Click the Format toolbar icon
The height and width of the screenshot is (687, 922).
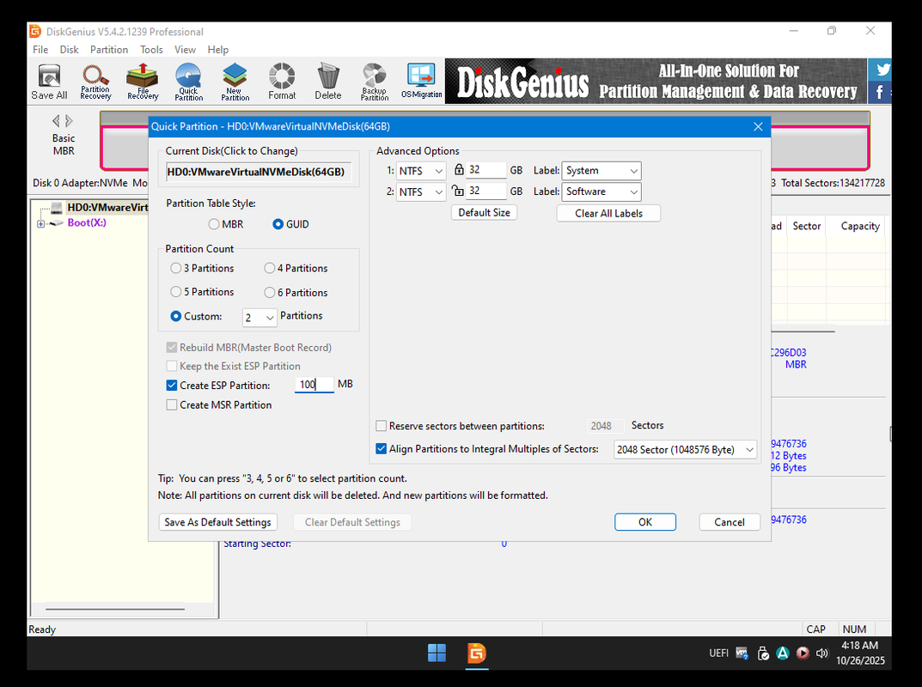(282, 82)
